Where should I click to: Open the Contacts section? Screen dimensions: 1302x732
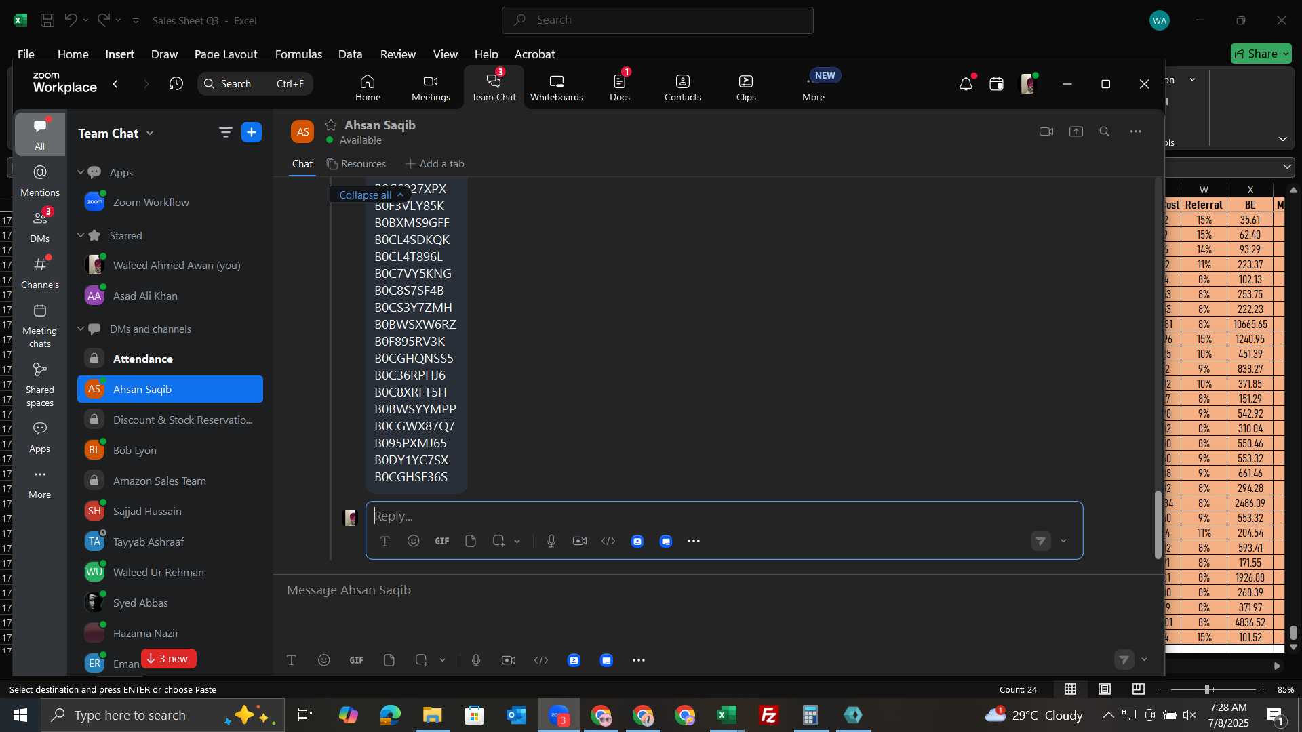click(x=682, y=87)
